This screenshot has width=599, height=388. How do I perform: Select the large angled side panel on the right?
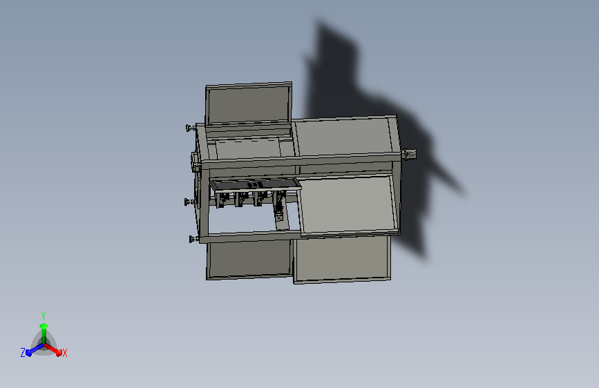pyautogui.click(x=348, y=205)
